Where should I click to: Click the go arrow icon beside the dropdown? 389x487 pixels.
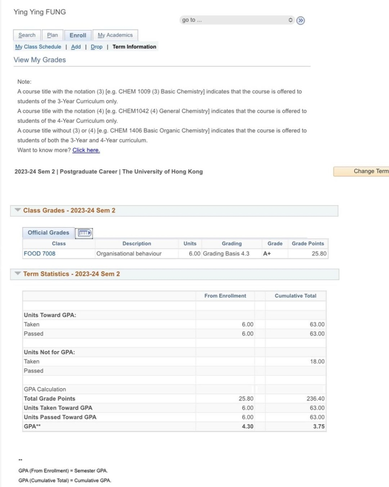click(x=300, y=20)
